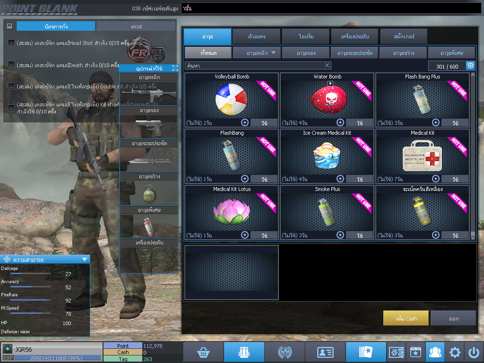This screenshot has width=484, height=363.
Task: Click the Point value 112,978
Action: pyautogui.click(x=153, y=346)
